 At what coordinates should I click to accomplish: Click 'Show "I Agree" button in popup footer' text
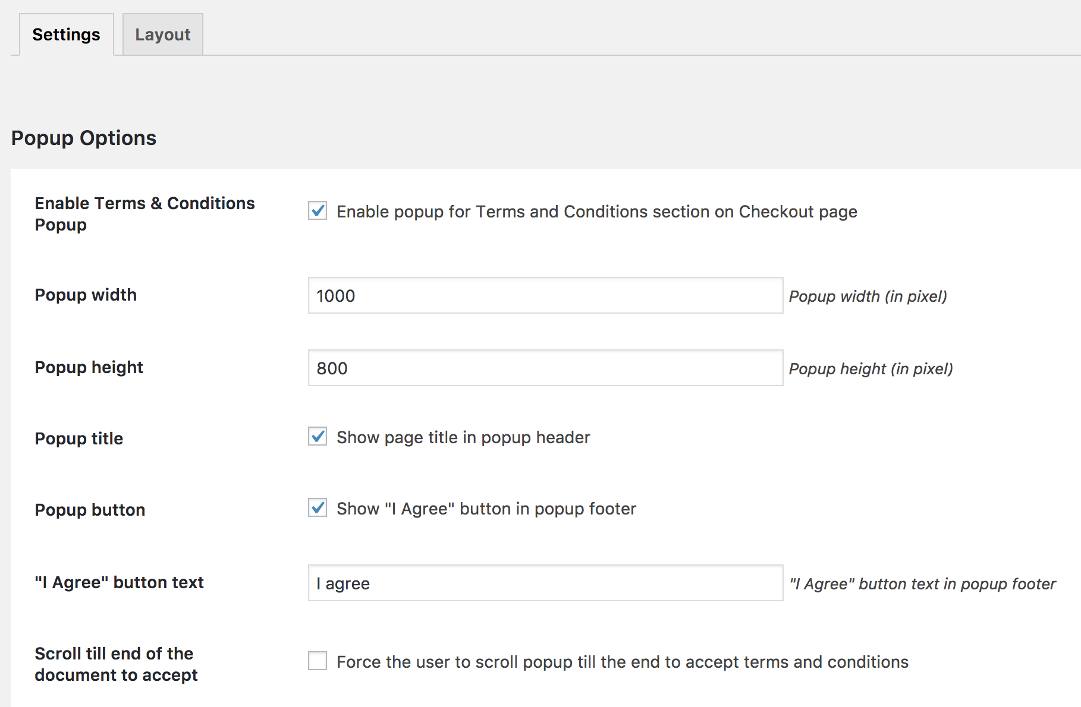click(x=486, y=509)
